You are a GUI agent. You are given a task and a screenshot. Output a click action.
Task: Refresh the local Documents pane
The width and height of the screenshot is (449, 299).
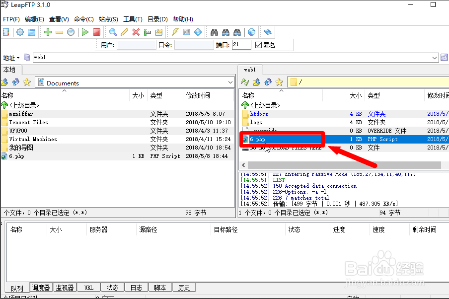pos(15,82)
